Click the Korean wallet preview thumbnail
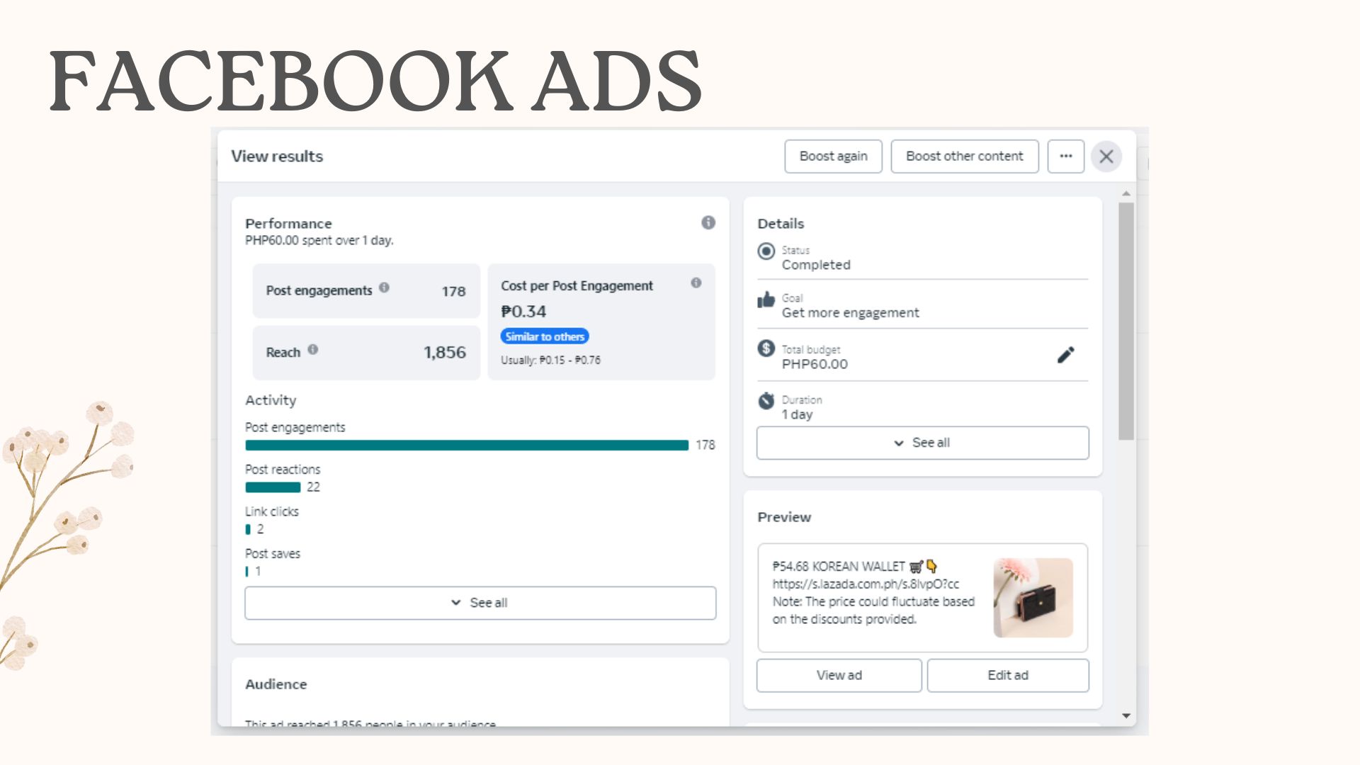This screenshot has width=1360, height=765. (1033, 598)
